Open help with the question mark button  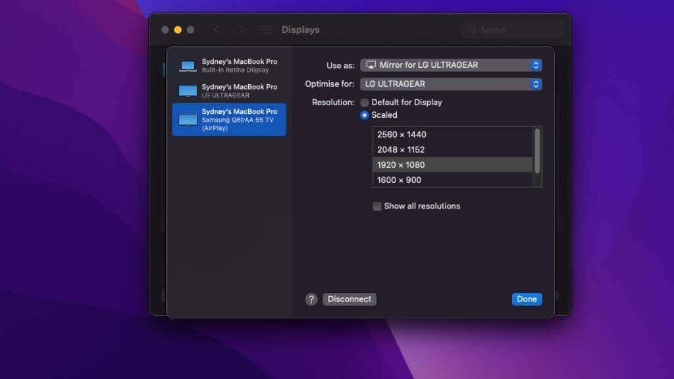(x=311, y=299)
